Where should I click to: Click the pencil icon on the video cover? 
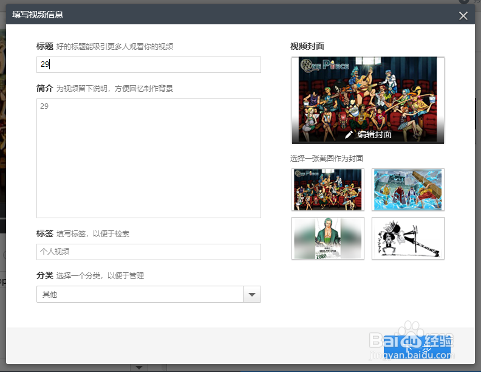point(349,134)
